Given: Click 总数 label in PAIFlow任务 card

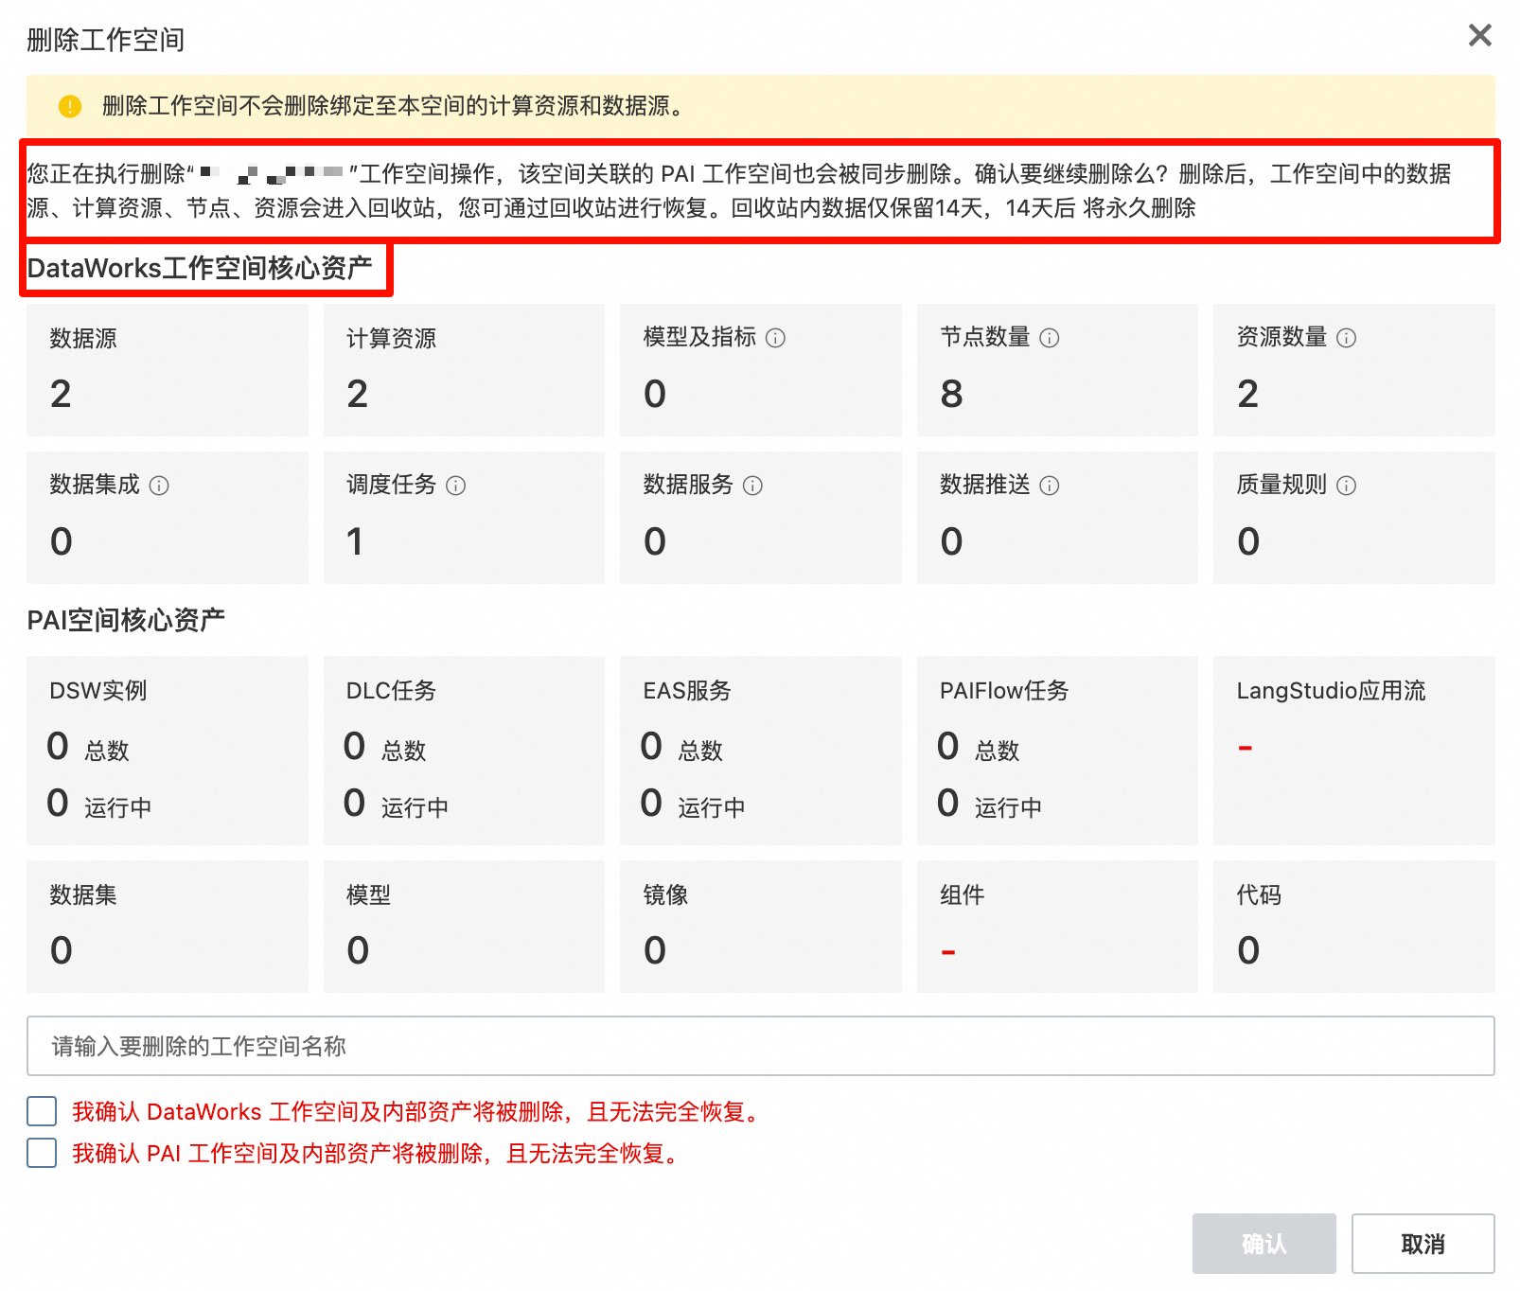Looking at the screenshot, I should 998,751.
